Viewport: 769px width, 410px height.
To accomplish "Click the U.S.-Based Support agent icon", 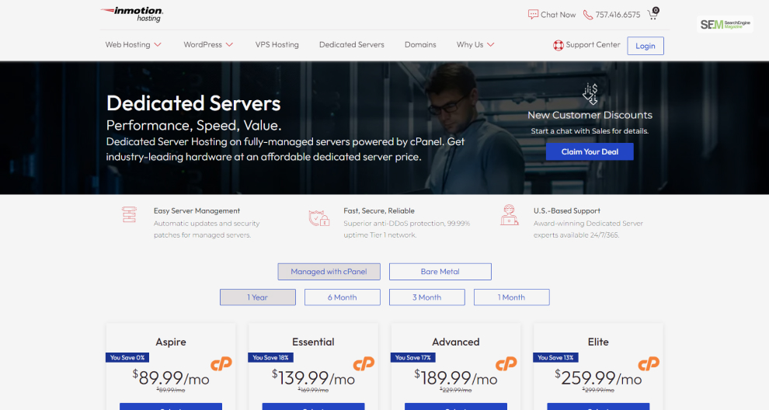I will click(x=509, y=215).
